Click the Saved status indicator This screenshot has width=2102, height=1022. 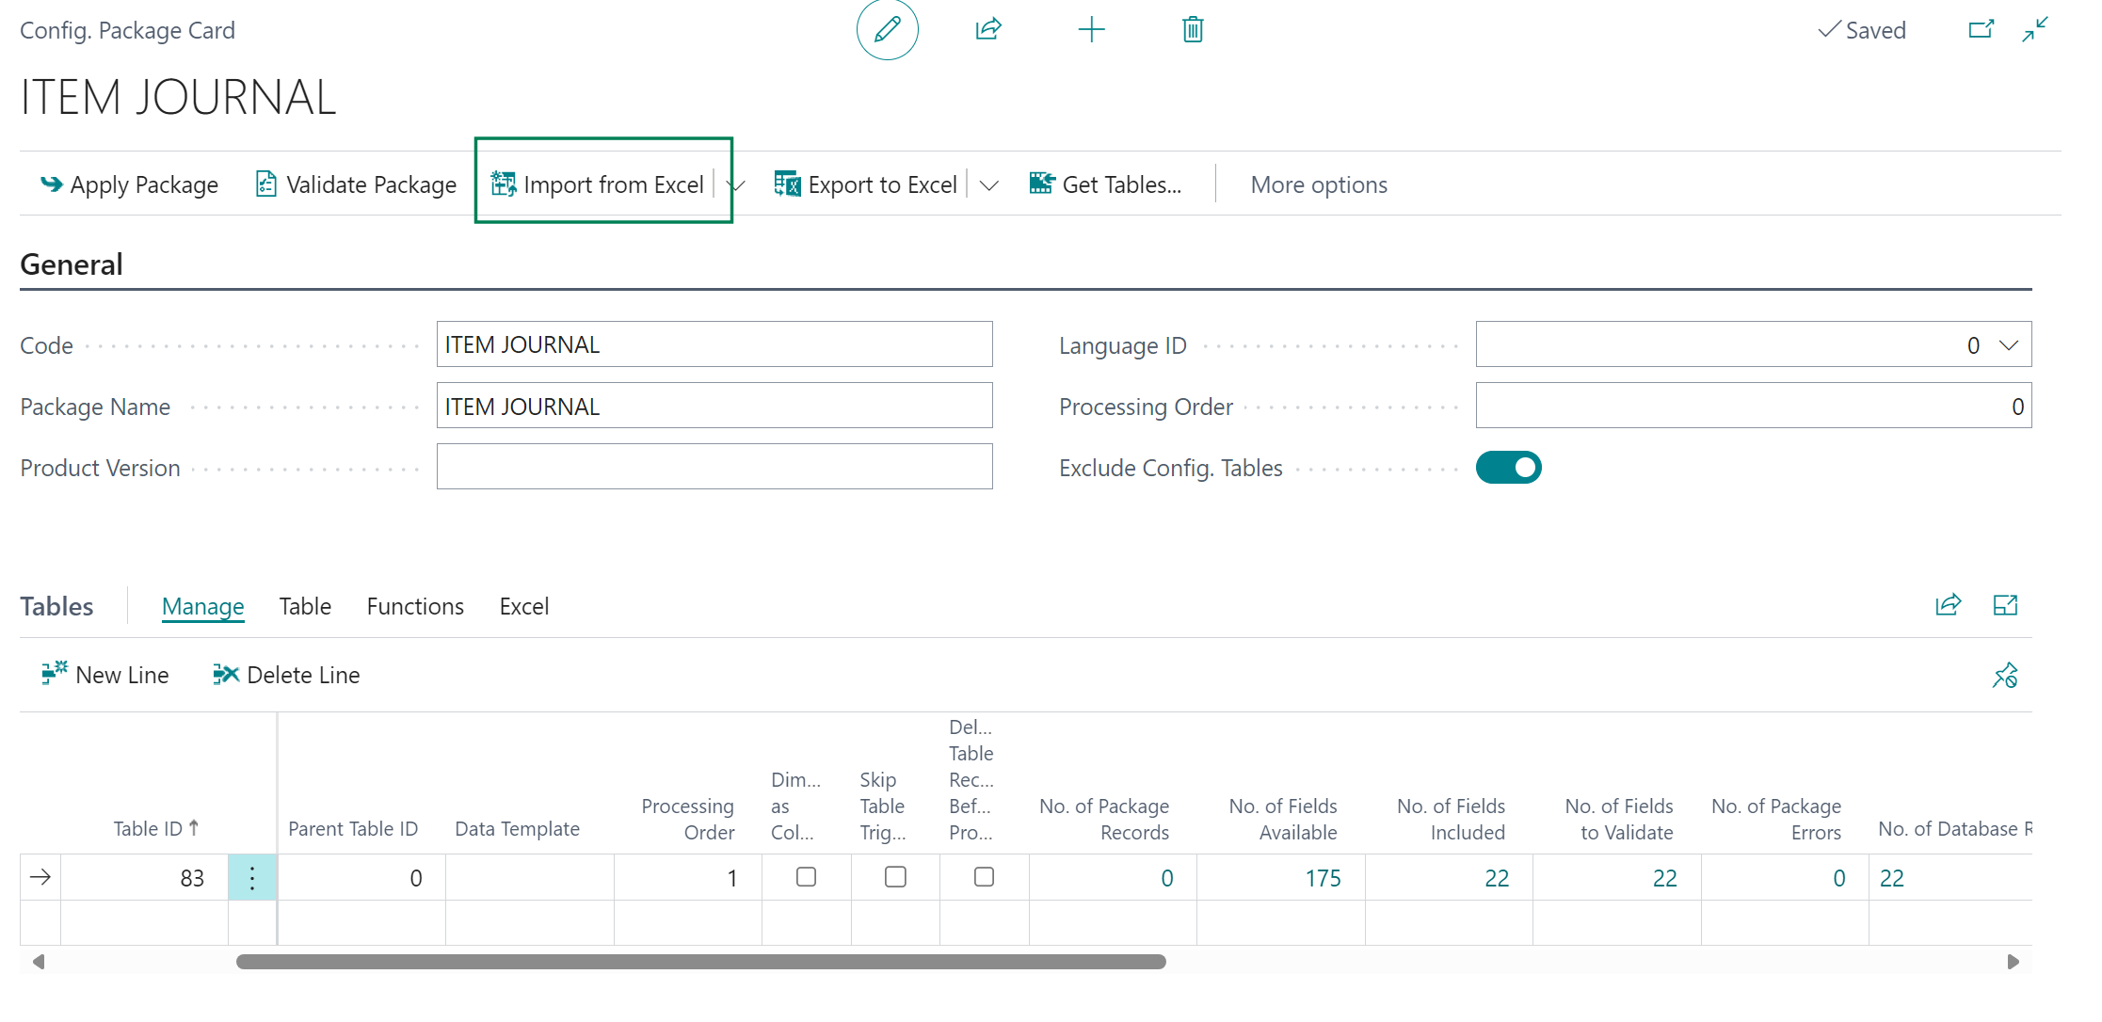coord(1861,30)
